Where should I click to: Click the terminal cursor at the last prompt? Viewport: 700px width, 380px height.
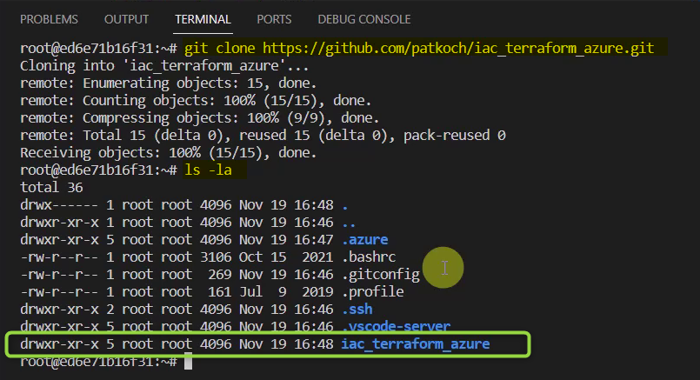[x=189, y=361]
